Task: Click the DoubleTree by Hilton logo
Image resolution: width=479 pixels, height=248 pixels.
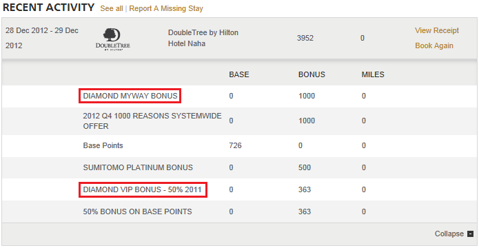Action: (113, 39)
